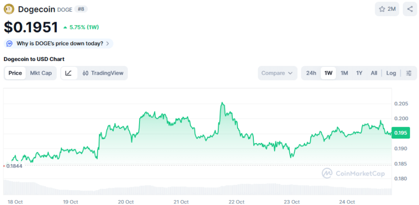Image resolution: width=419 pixels, height=205 pixels.
Task: Open the Compare dropdown
Action: click(x=278, y=73)
